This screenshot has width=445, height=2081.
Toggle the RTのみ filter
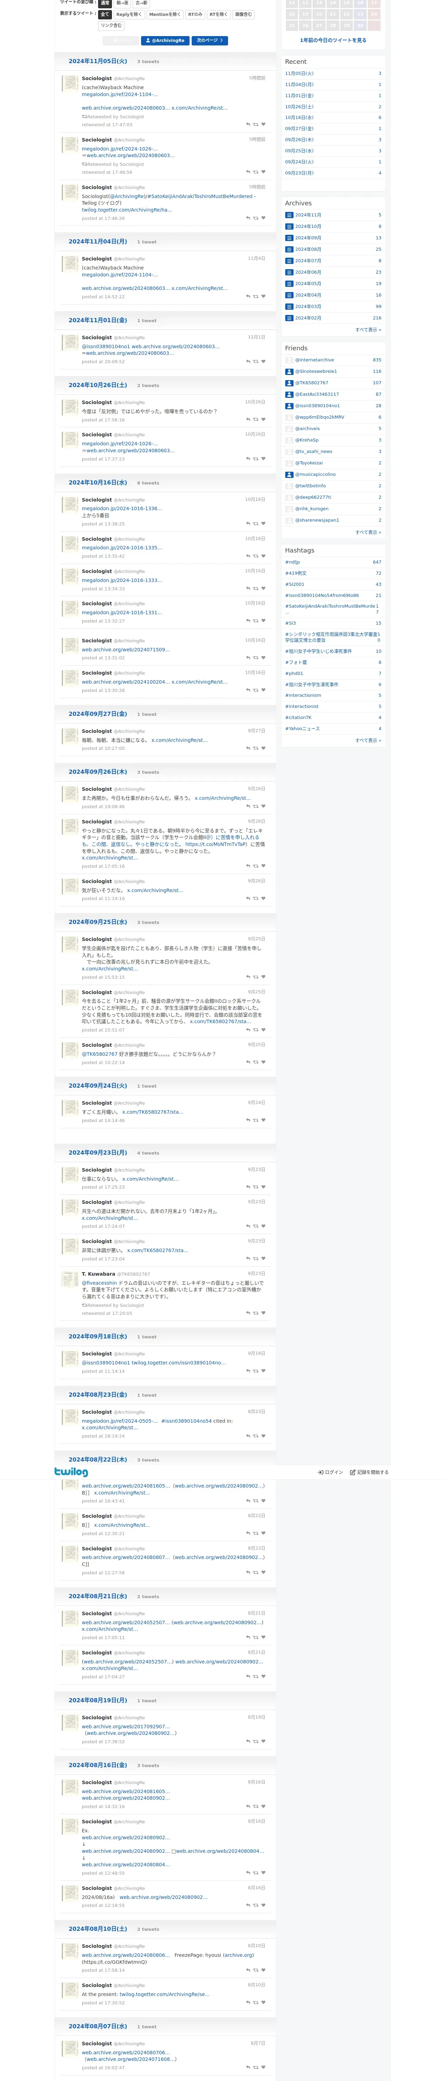coord(195,15)
